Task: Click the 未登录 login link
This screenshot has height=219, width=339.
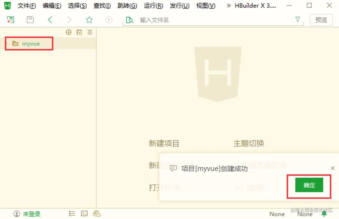Action: point(32,214)
